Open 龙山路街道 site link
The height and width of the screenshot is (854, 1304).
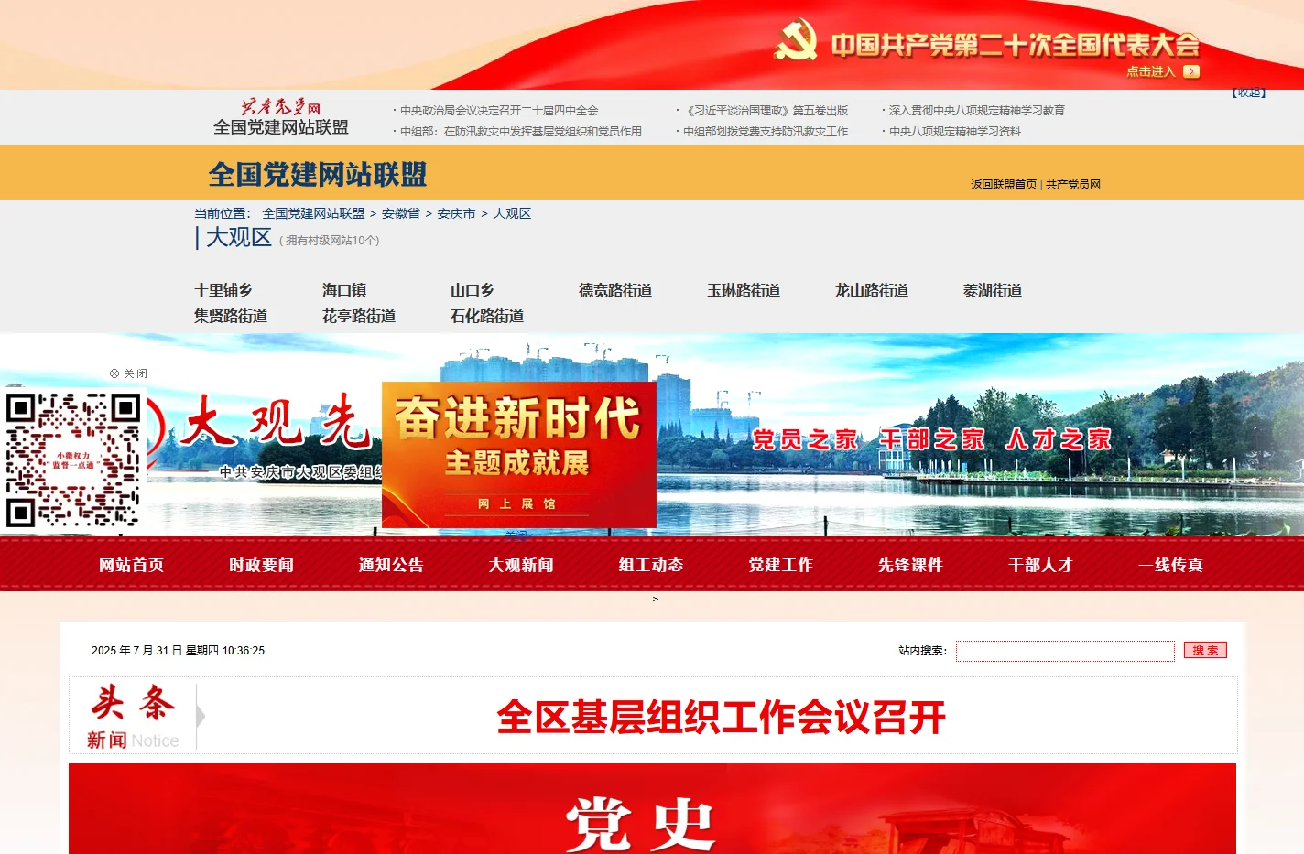click(872, 290)
